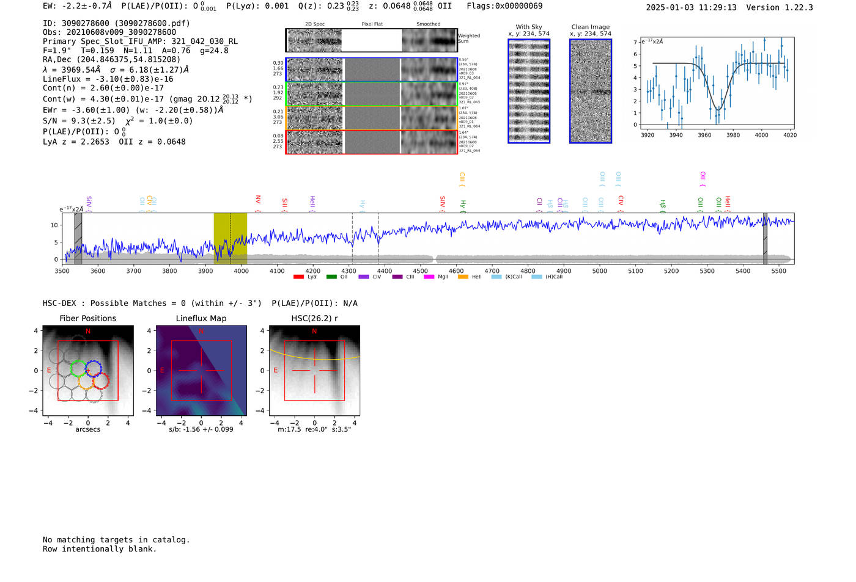Click the green OII legend swatch

click(x=331, y=277)
